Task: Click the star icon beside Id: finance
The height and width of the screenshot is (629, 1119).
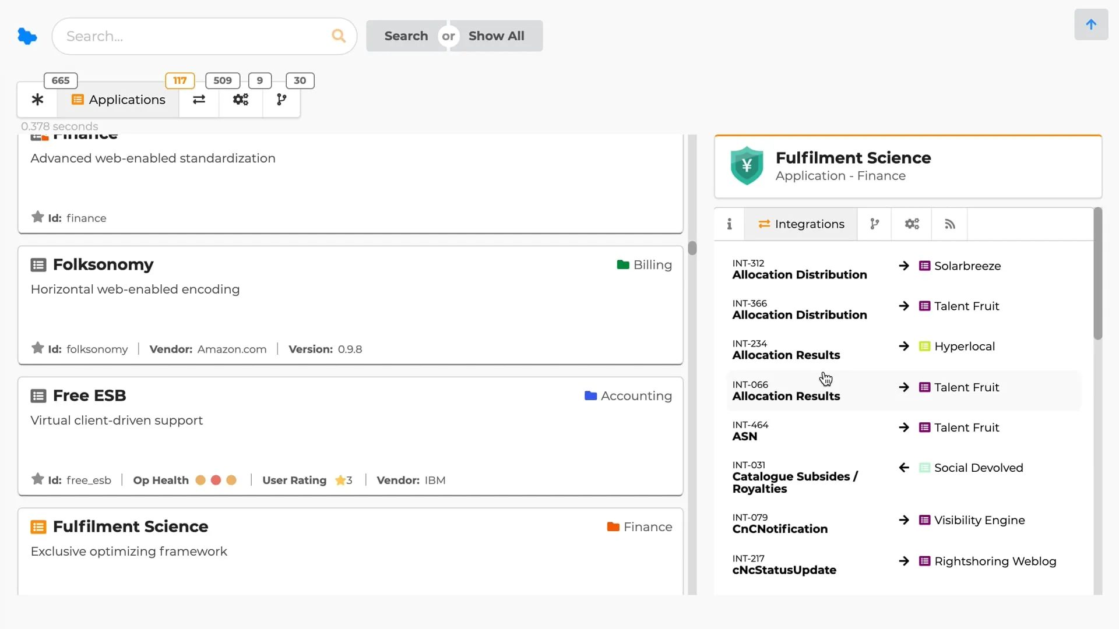Action: [x=38, y=217]
